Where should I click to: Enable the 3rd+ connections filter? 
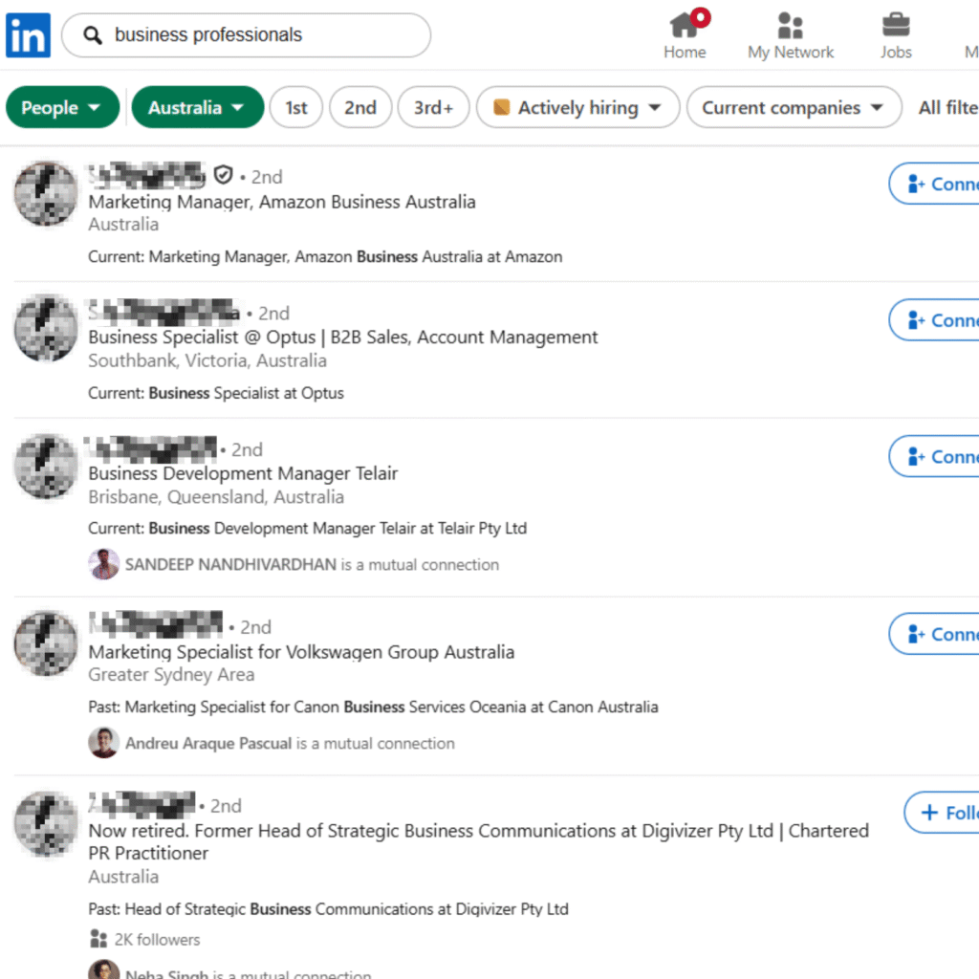[433, 107]
